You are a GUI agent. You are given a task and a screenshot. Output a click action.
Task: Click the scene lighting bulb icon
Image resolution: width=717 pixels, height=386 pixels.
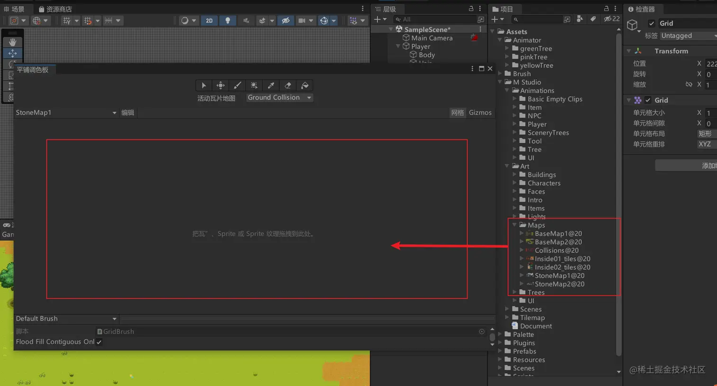tap(228, 20)
